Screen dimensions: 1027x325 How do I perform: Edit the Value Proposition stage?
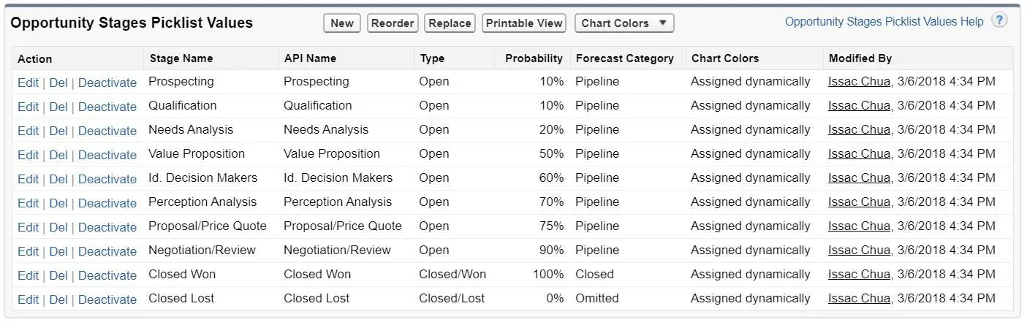point(28,155)
